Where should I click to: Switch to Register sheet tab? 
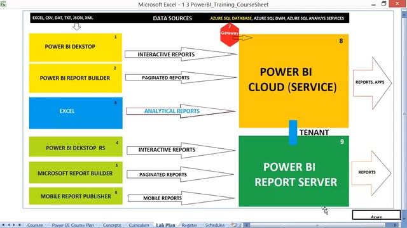pyautogui.click(x=190, y=225)
